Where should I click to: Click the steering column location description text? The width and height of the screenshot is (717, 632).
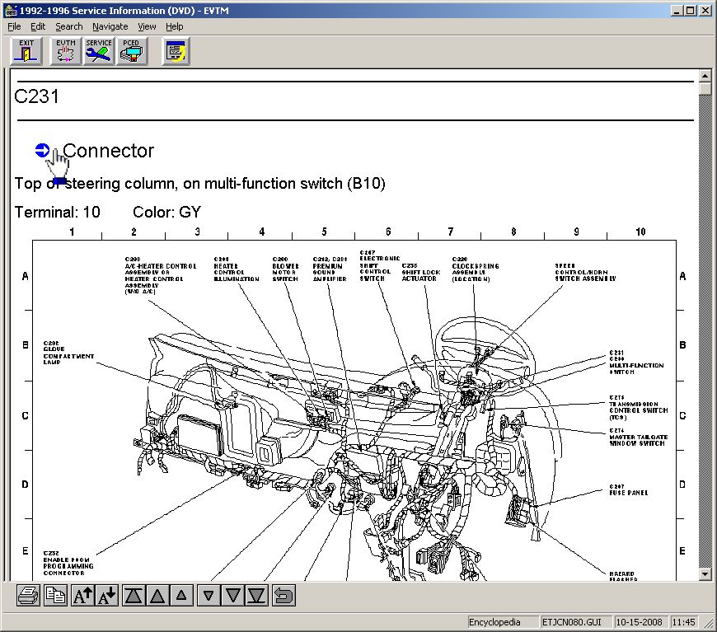coord(199,184)
